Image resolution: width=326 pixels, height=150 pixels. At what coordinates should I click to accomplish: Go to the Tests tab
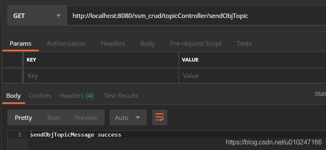[x=244, y=44]
